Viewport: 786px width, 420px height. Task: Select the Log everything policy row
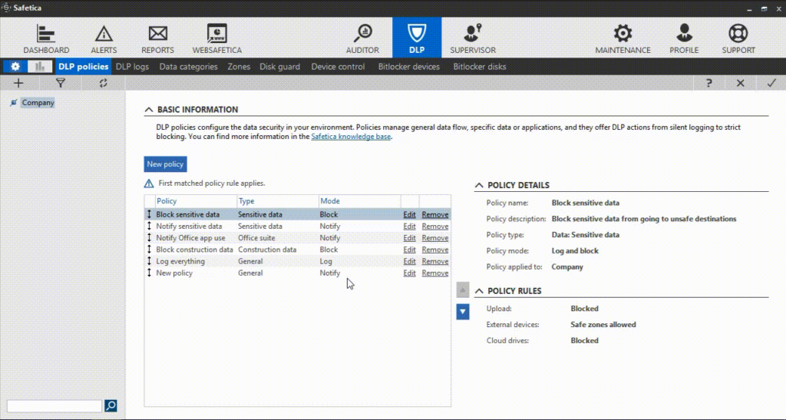pyautogui.click(x=297, y=261)
